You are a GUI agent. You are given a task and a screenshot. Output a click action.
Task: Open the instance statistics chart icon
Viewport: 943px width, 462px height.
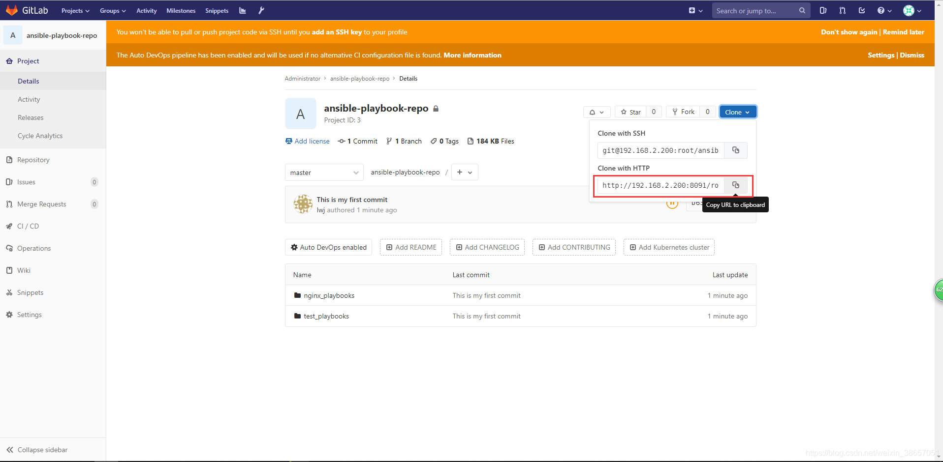tap(243, 10)
